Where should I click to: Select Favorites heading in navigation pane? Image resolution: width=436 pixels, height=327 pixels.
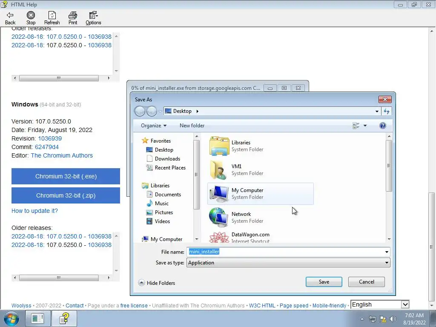[161, 141]
